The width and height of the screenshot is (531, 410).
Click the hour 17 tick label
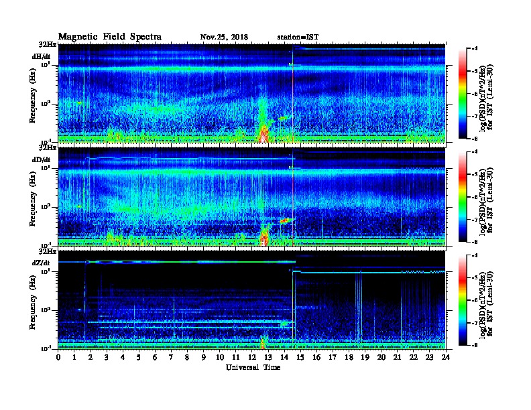click(333, 358)
